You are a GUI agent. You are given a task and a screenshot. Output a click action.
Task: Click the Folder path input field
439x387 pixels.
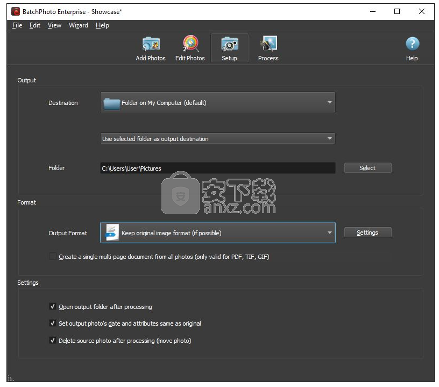[x=218, y=168]
